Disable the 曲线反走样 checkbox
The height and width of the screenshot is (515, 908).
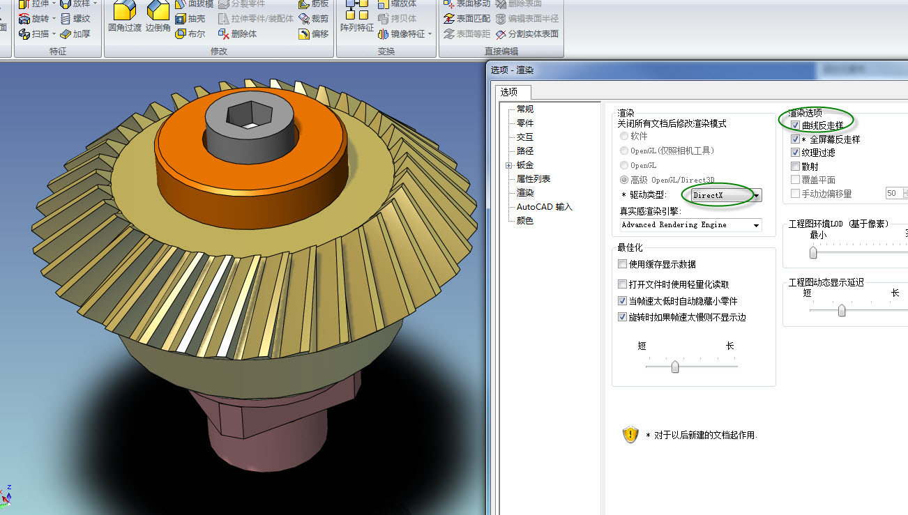coord(796,125)
